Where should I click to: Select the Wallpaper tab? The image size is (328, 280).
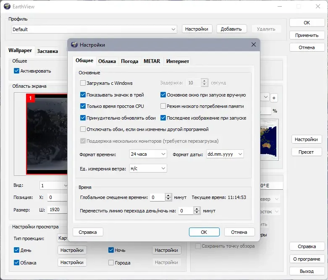click(x=20, y=50)
